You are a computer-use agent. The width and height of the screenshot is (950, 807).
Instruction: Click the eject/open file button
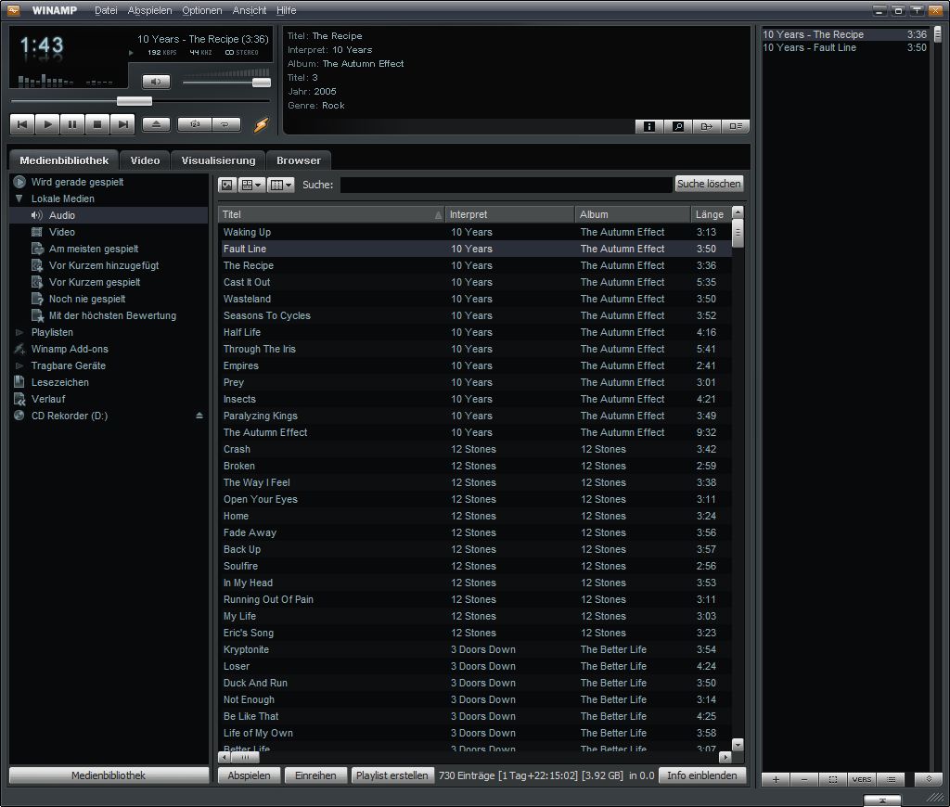[156, 124]
